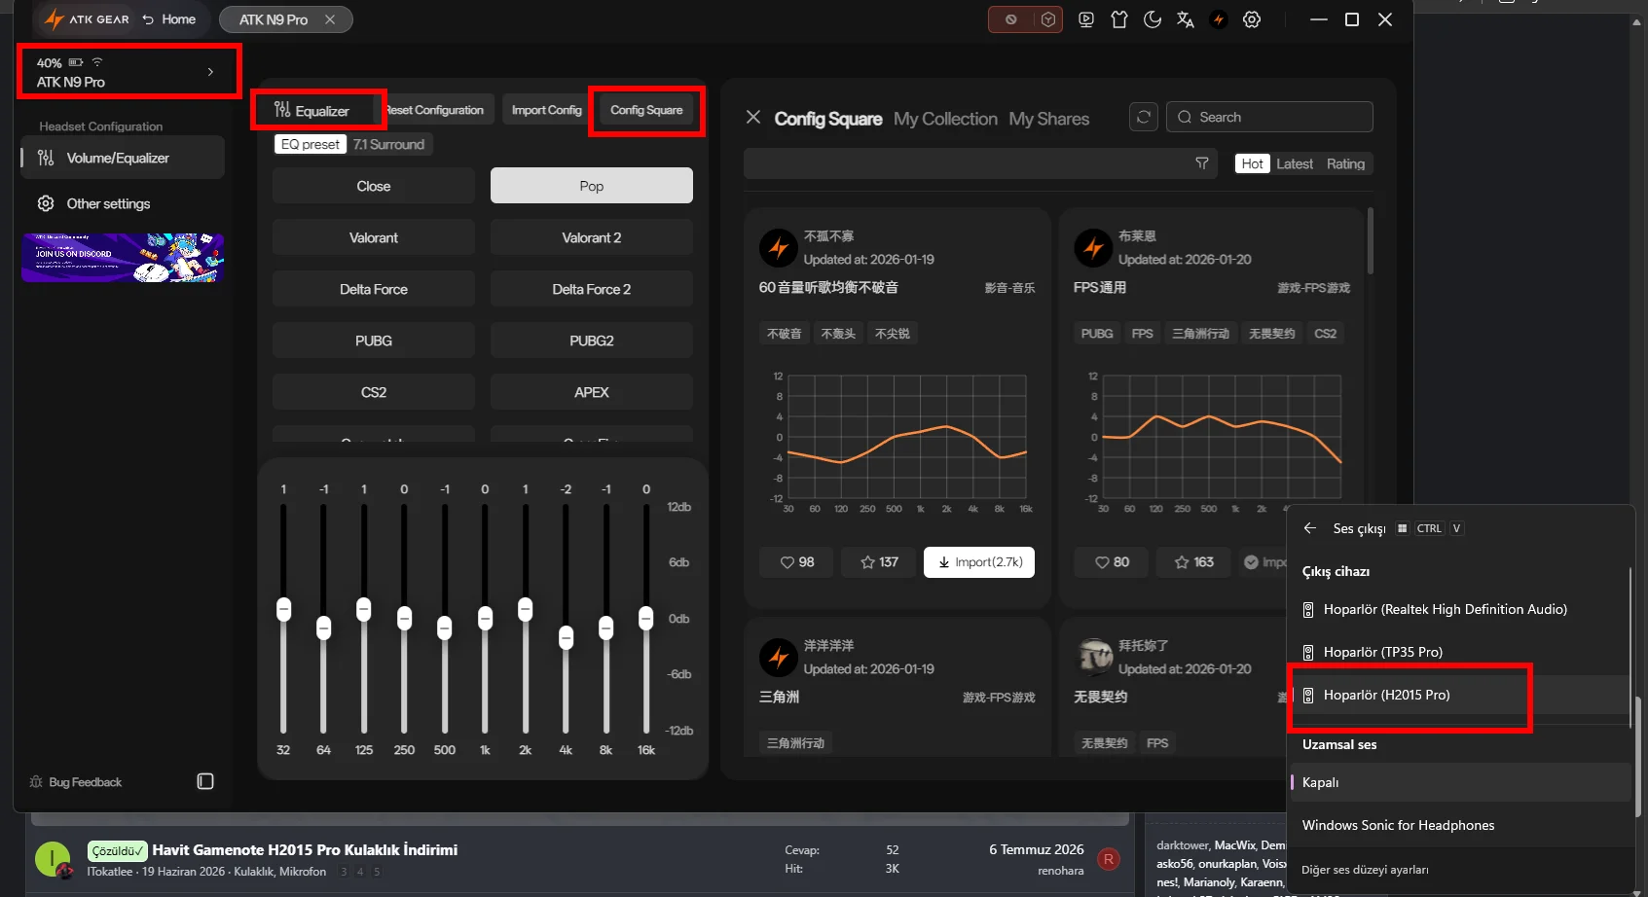The height and width of the screenshot is (897, 1648).
Task: Open Other settings in the sidebar
Action: 123,203
